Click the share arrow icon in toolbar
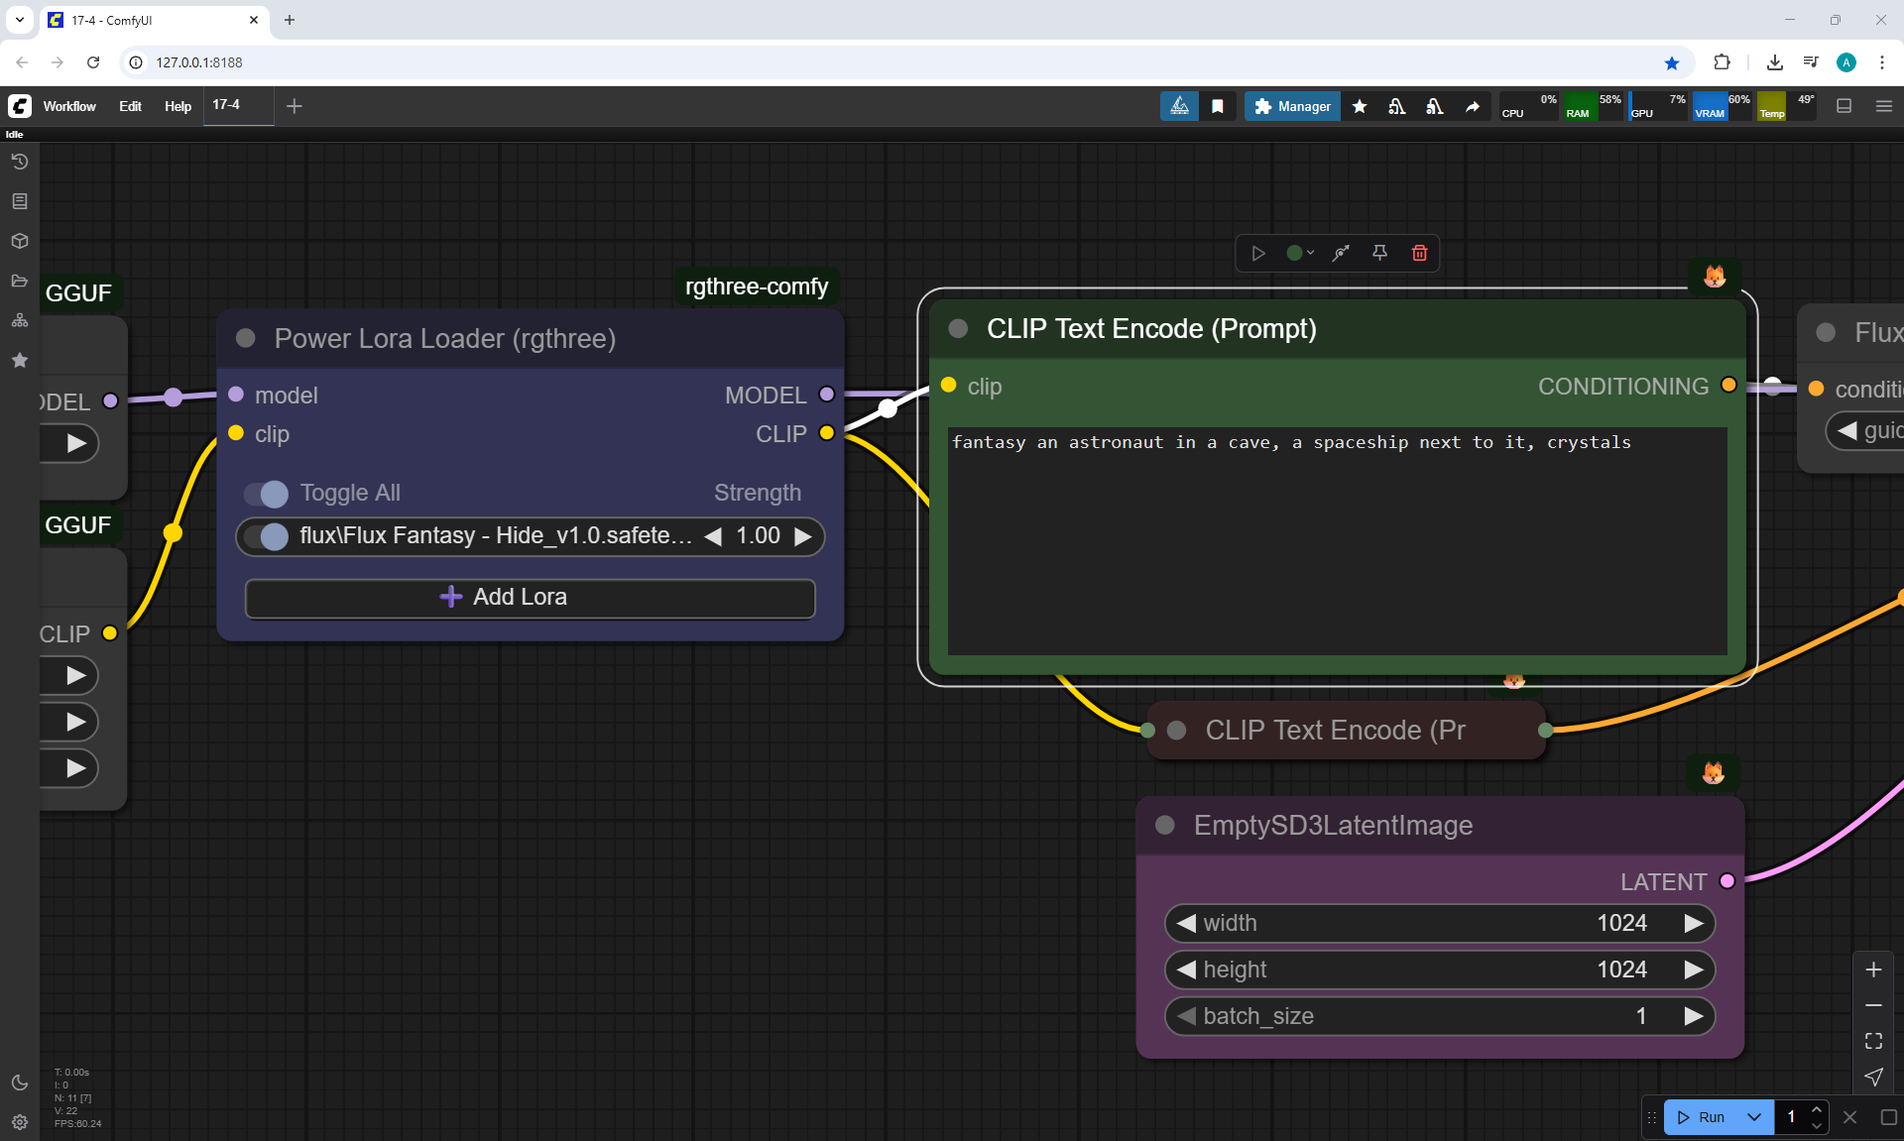This screenshot has height=1141, width=1904. pos(1473,106)
